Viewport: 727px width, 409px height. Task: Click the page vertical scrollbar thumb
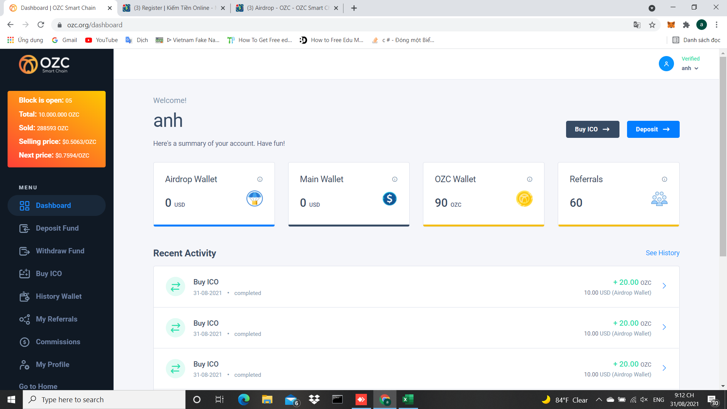tap(723, 157)
